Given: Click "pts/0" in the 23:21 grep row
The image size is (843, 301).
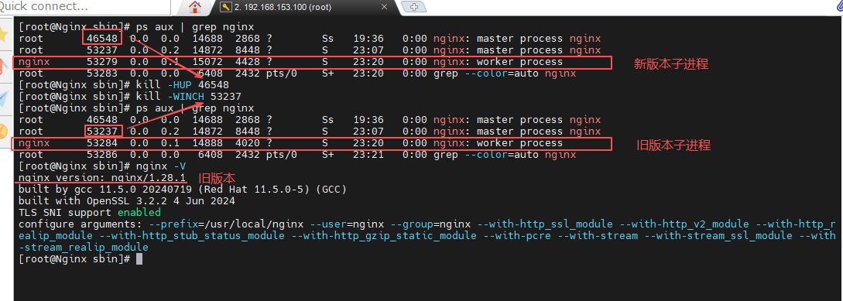Looking at the screenshot, I should pos(281,155).
